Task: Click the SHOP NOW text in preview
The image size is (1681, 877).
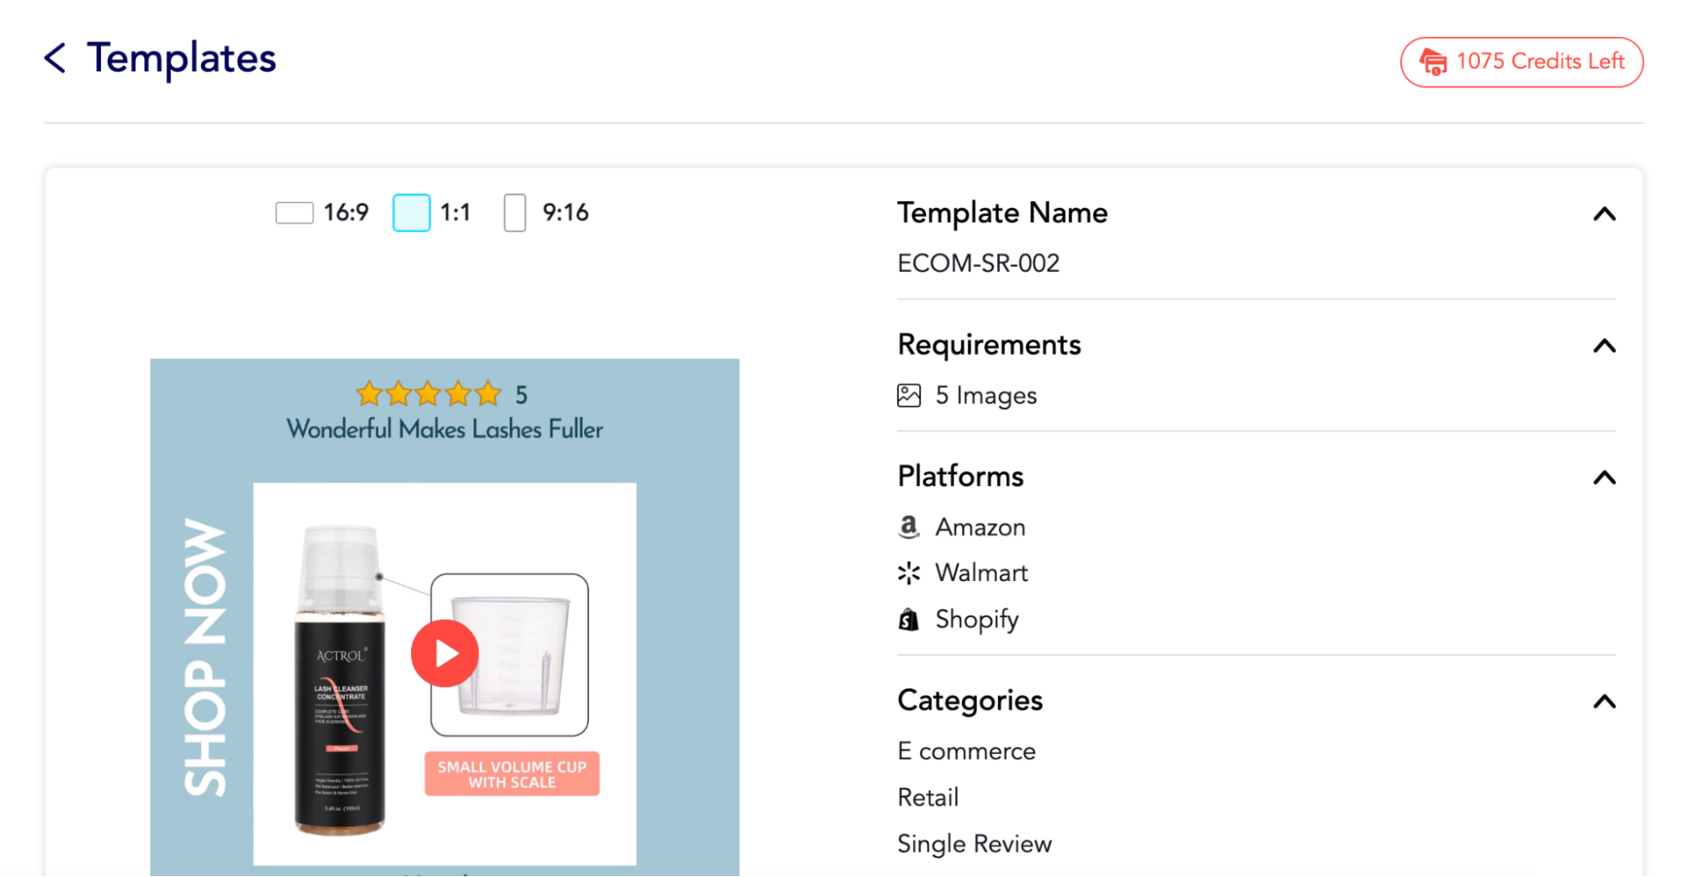Action: [204, 657]
